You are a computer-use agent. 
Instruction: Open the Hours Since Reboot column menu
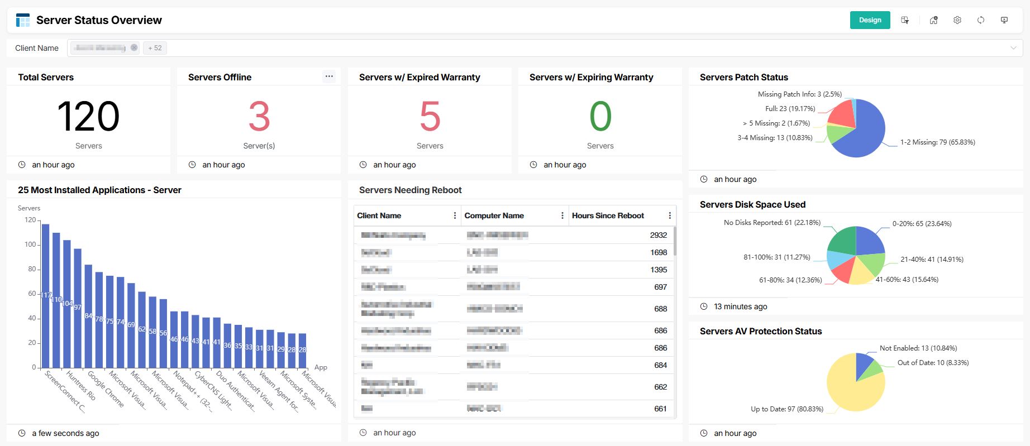[670, 215]
